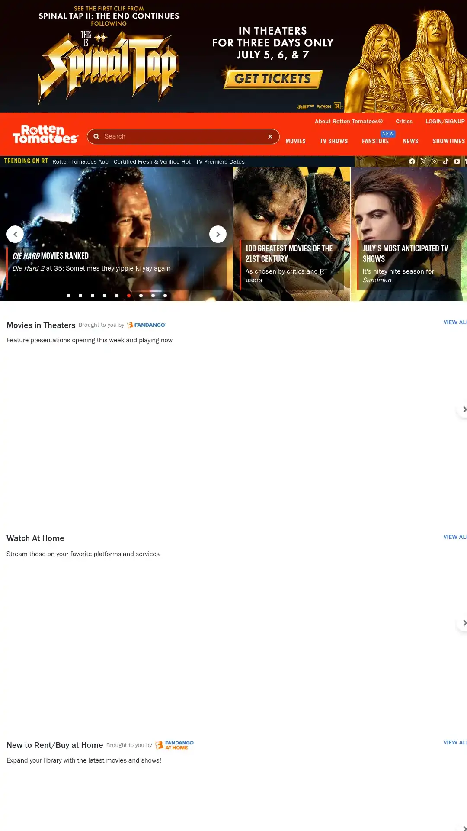
Task: Open the Critics link
Action: pos(404,122)
